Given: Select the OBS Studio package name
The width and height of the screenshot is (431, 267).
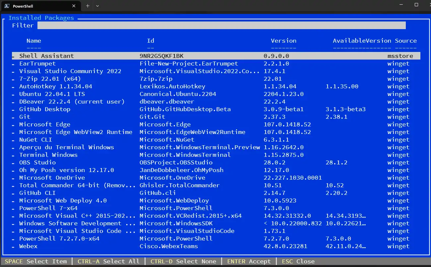Looking at the screenshot, I should 37,162.
